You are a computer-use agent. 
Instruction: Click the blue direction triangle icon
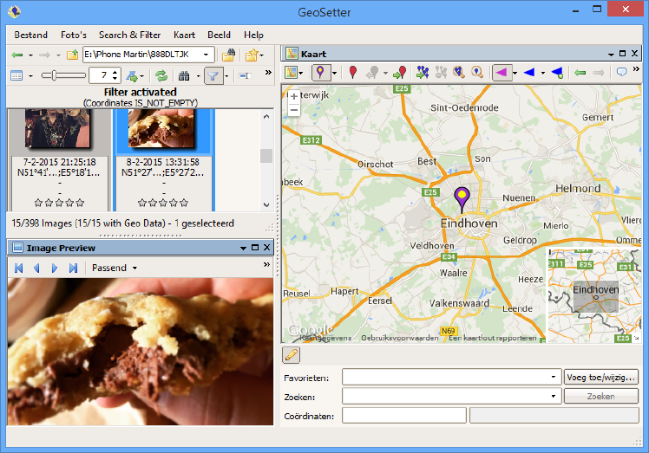point(529,73)
